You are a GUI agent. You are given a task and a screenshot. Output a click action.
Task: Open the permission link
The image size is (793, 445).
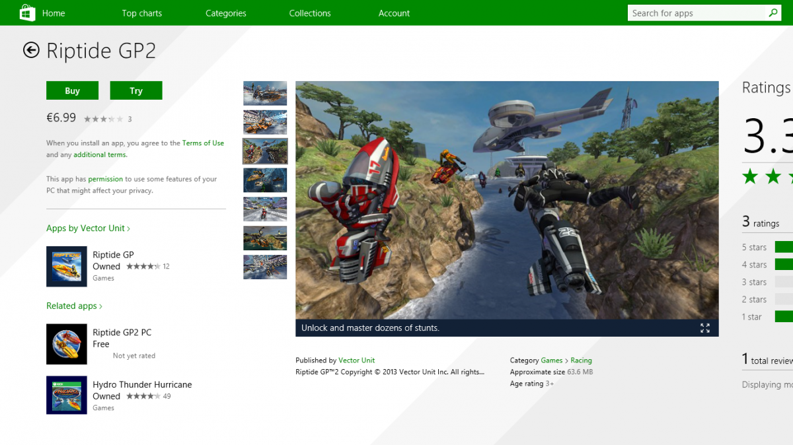coord(106,179)
